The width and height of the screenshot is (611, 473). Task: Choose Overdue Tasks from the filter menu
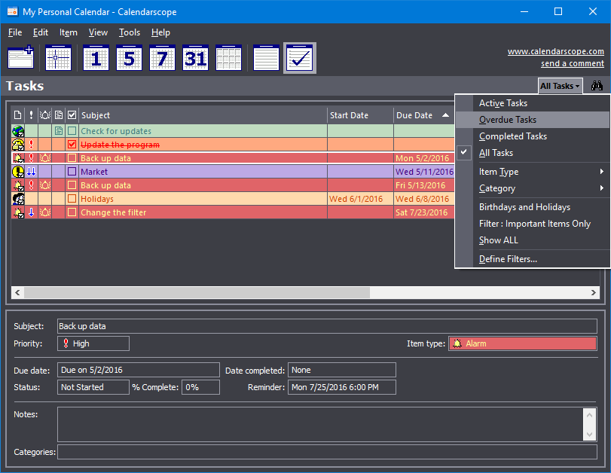pyautogui.click(x=508, y=120)
